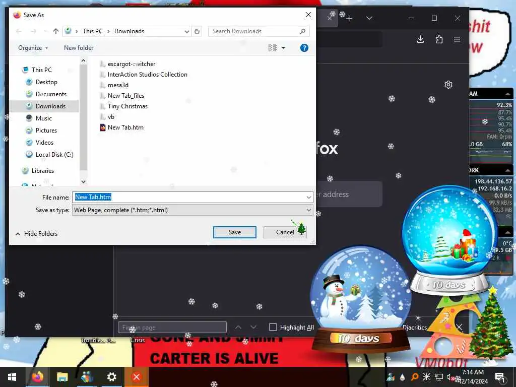Viewport: 516px width, 387px height.
Task: Open the notification center
Action: [x=500, y=377]
